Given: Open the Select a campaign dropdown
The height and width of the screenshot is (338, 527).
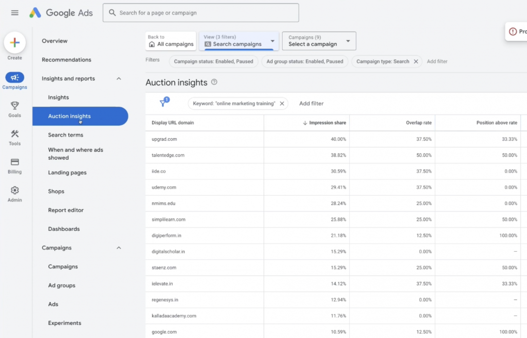Looking at the screenshot, I should [x=319, y=41].
